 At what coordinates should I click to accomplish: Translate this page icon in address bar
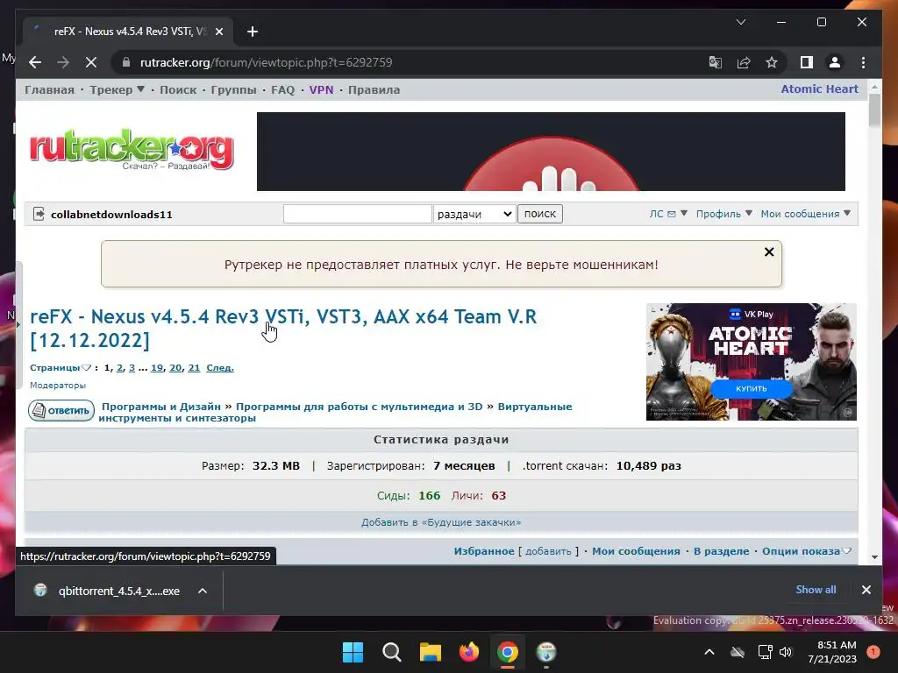point(716,62)
